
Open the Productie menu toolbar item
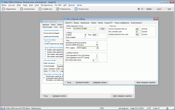click(x=64, y=9)
